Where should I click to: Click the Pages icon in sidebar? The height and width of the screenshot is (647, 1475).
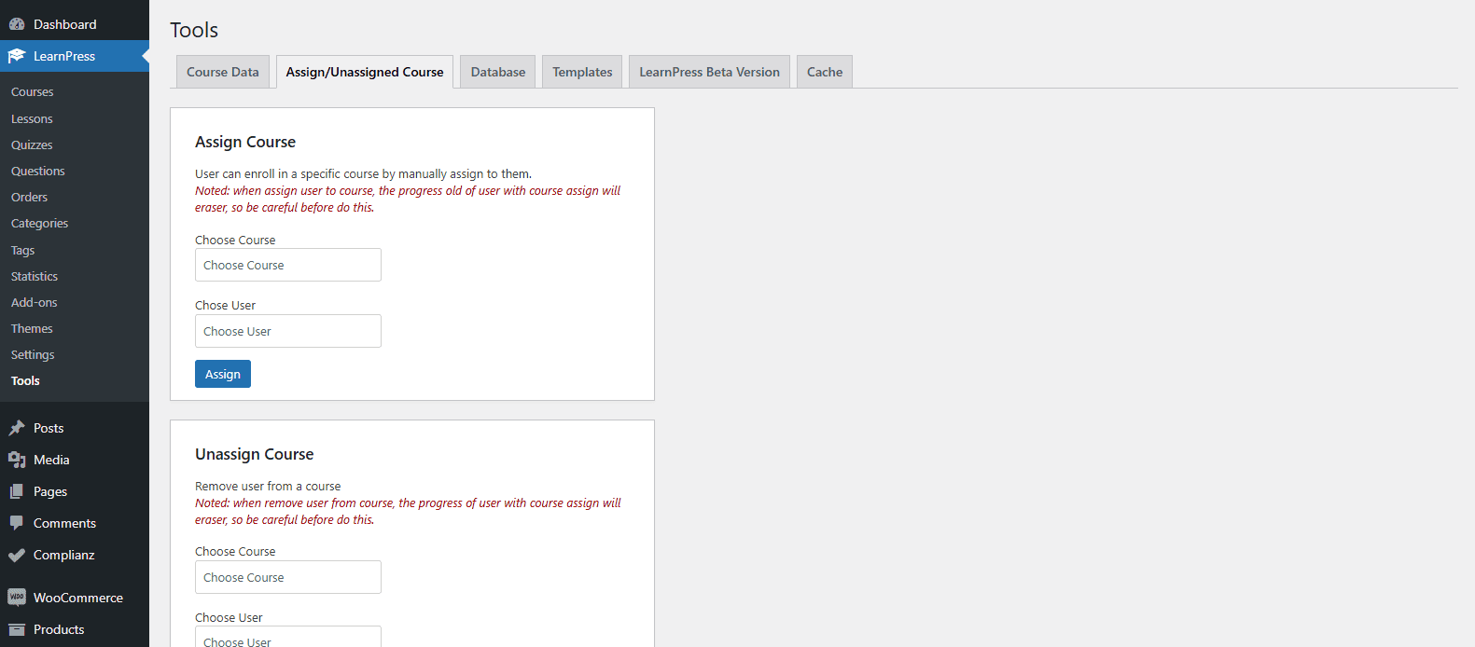tap(17, 491)
